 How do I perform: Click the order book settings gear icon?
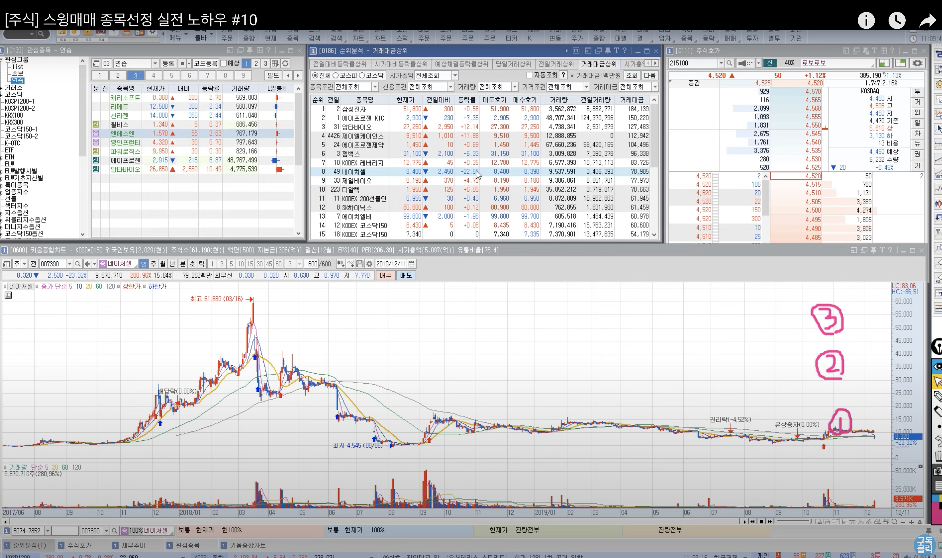pos(918,63)
